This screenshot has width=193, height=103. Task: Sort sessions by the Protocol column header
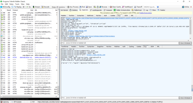coord(15,10)
